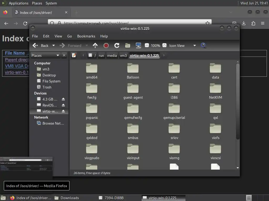The height and width of the screenshot is (201, 269).
Task: Select the qxldod folder
Action: click(x=92, y=132)
